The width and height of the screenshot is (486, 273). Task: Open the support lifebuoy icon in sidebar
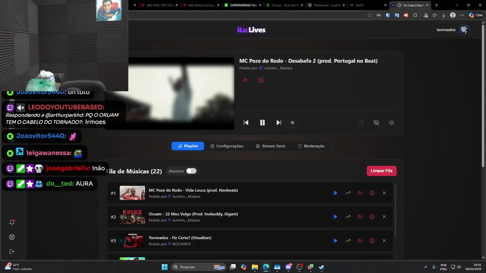click(x=12, y=237)
